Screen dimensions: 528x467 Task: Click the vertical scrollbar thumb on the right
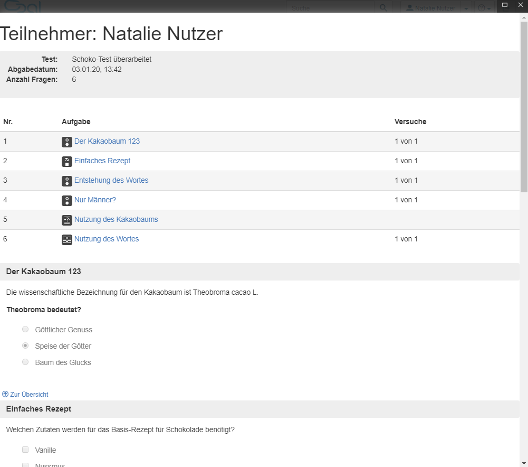[523, 106]
